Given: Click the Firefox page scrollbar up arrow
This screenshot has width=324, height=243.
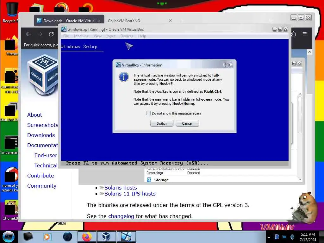Looking at the screenshot, I should coord(309,52).
